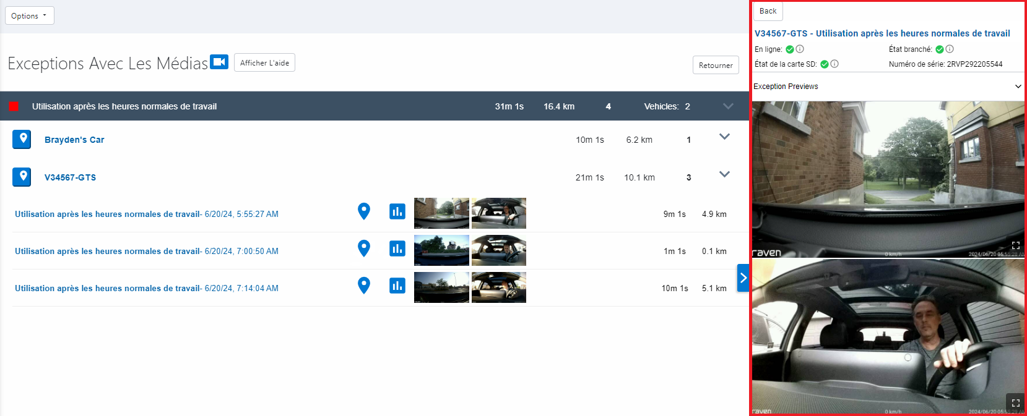Click map pin icon for 7:14:04 AM exception

364,286
